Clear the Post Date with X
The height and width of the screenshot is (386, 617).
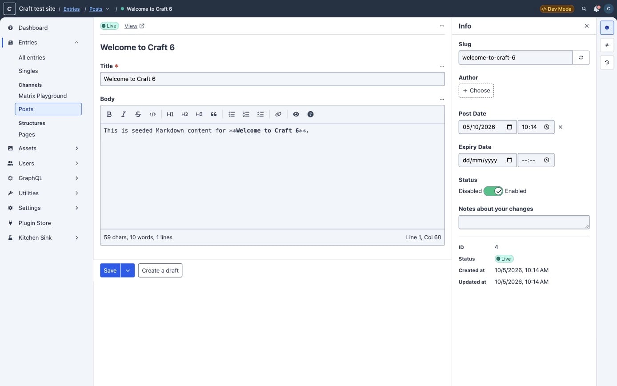(x=561, y=127)
